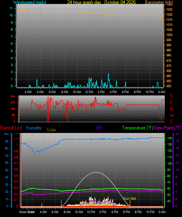
Task: Click 4 PM on windspeed chart time axis
Action: click(113, 92)
